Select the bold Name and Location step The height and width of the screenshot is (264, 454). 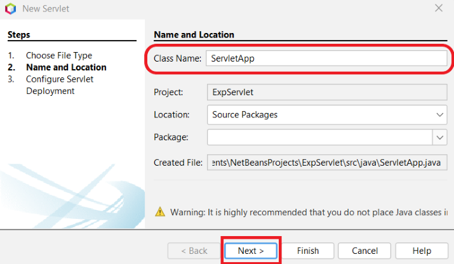pos(66,67)
